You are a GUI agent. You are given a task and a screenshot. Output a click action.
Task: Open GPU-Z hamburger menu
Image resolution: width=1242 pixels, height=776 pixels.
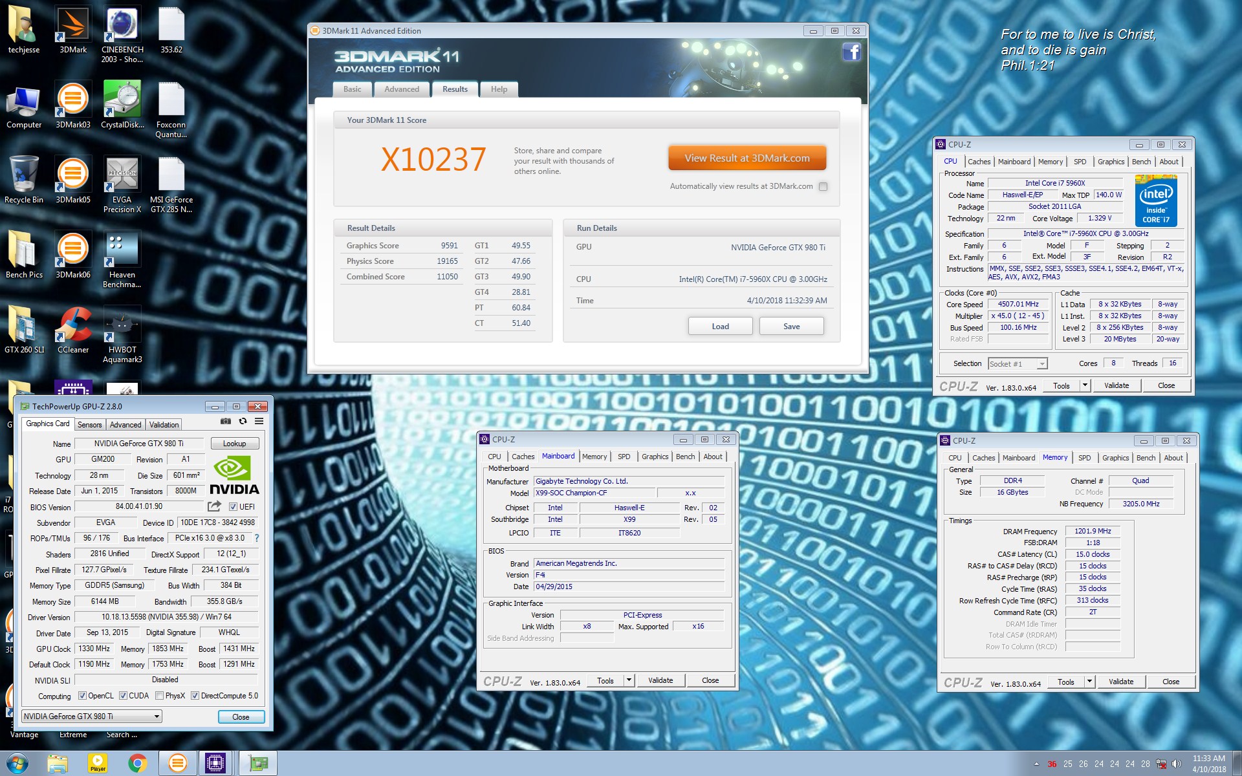coord(259,422)
